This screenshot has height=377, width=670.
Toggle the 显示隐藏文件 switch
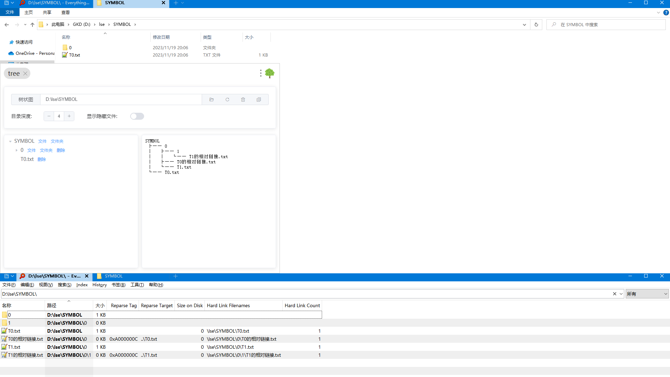point(137,116)
